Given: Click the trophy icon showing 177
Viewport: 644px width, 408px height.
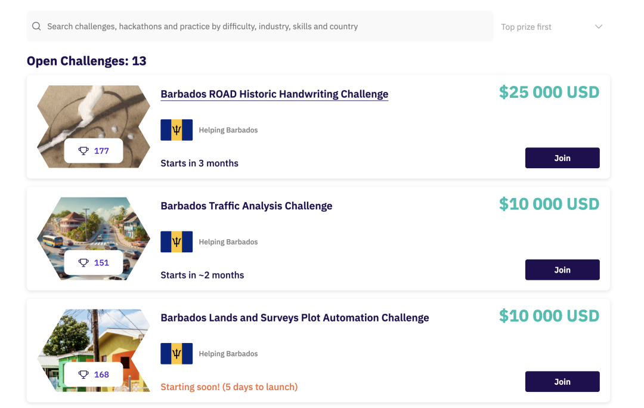Looking at the screenshot, I should tap(83, 151).
